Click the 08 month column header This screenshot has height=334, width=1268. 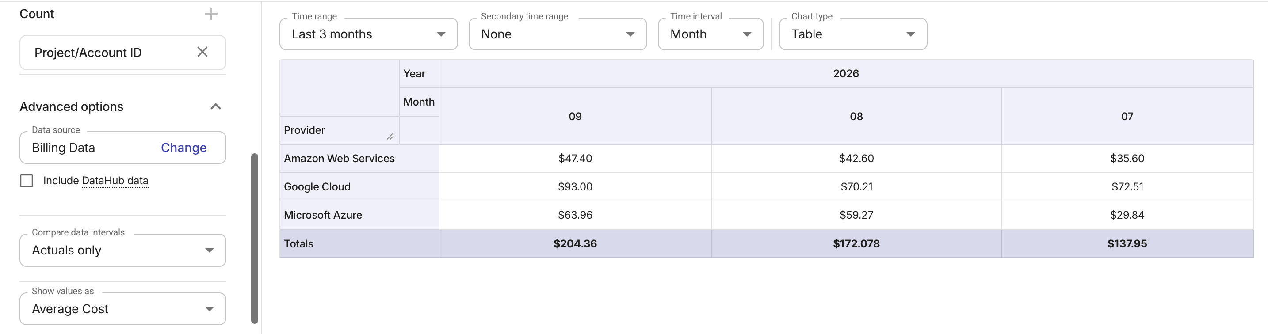pyautogui.click(x=856, y=117)
